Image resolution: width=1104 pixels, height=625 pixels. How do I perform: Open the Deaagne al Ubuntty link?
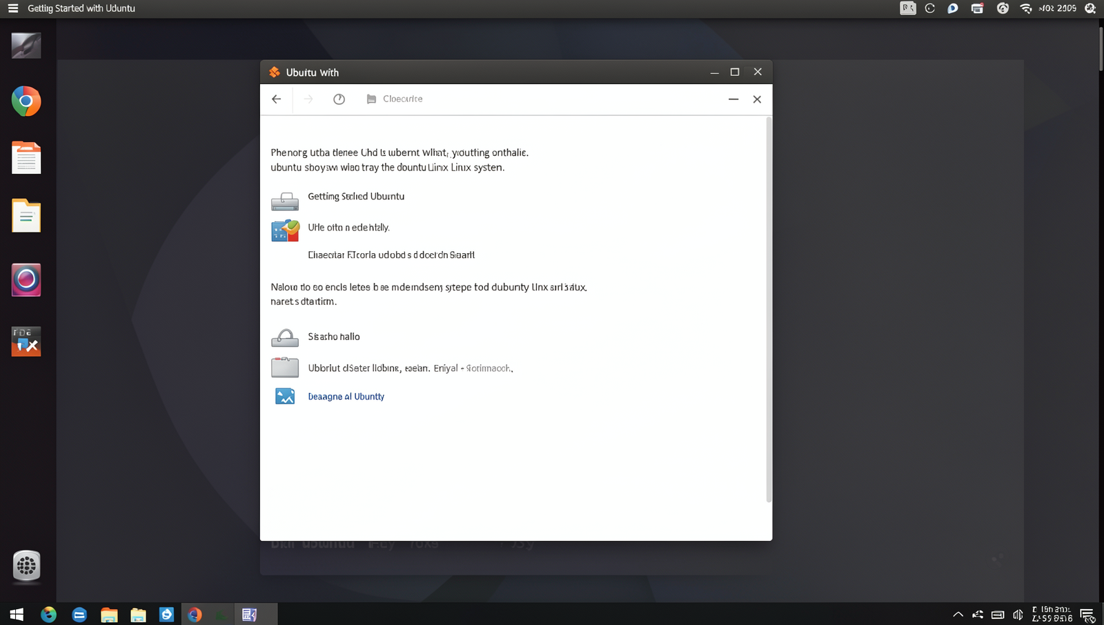pos(346,397)
